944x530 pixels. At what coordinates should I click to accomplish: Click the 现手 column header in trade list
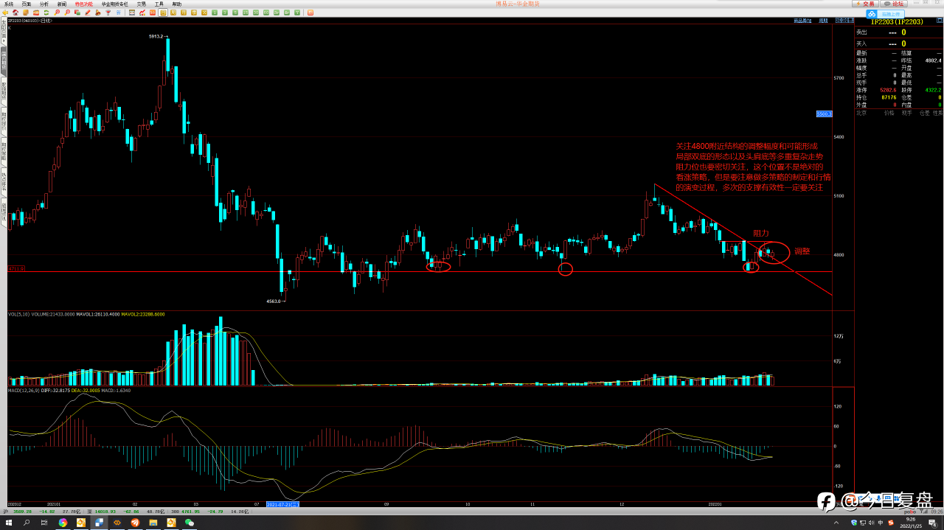[906, 113]
